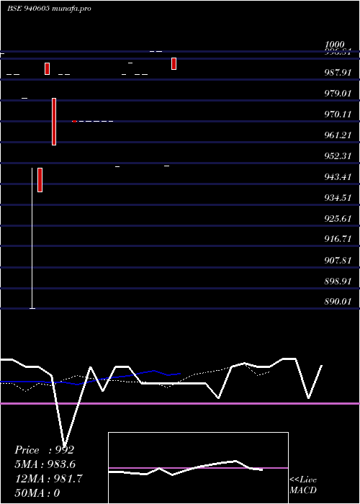Click the 970.11 price axis label

pyautogui.click(x=338, y=114)
